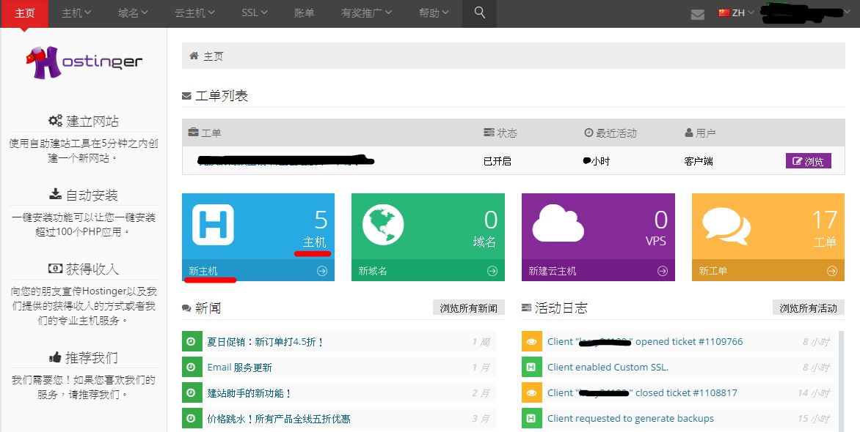Click the H icon for Custom SSL activity
Viewport: 860px width, 432px height.
pos(531,367)
